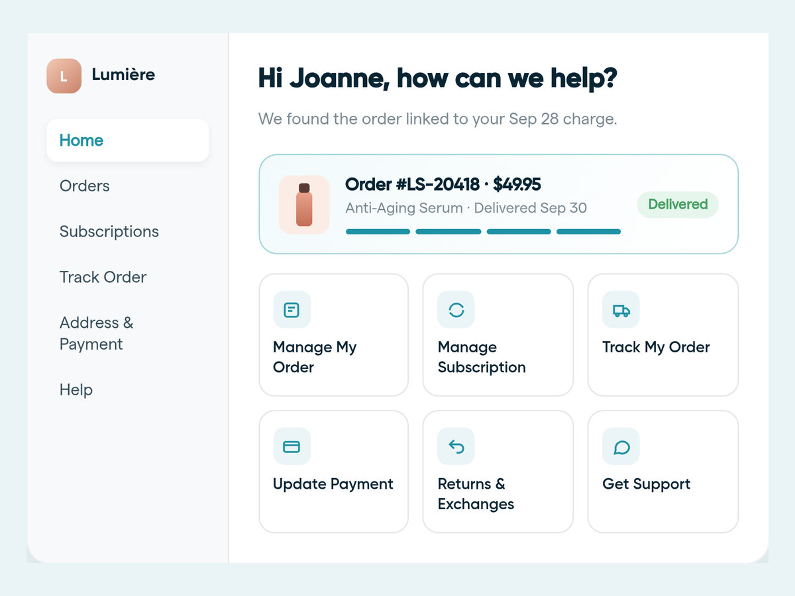The image size is (795, 596).
Task: Open Help in the sidebar
Action: click(128, 390)
